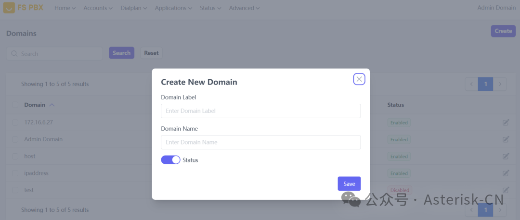Screen dimensions: 520x220
Task: Open the Status menu in navbar
Action: point(210,8)
